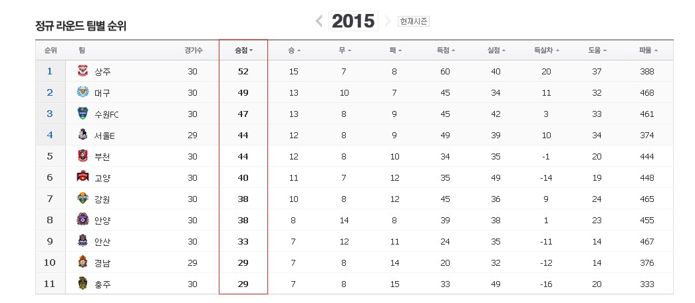
Task: Go to next season with right arrow
Action: (x=388, y=21)
